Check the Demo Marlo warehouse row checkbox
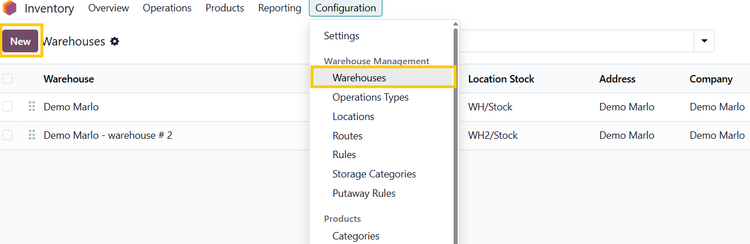750x244 pixels. tap(7, 107)
